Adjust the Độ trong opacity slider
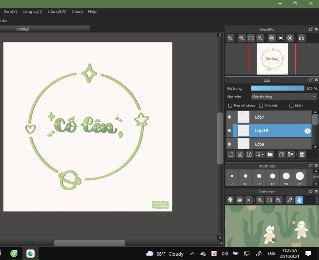The height and width of the screenshot is (260, 319). coord(278,89)
